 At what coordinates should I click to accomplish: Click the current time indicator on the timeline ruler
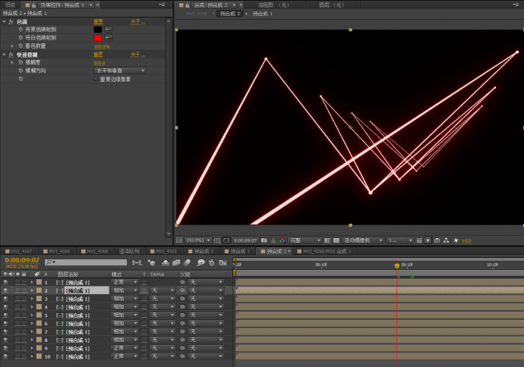(x=396, y=265)
